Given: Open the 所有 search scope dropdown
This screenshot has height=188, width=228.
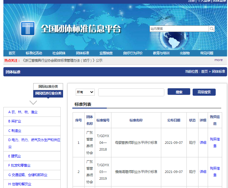Looking at the screenshot, I should [x=85, y=92].
